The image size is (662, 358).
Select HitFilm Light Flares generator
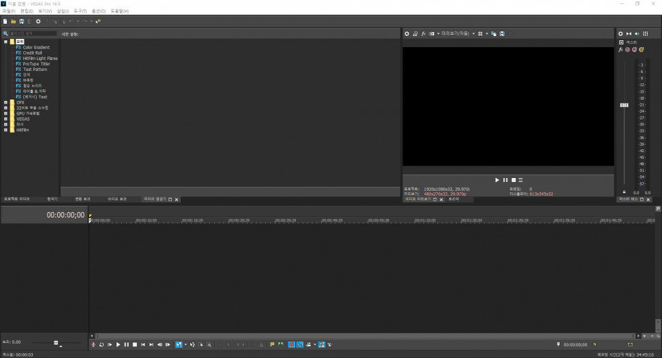pos(40,58)
